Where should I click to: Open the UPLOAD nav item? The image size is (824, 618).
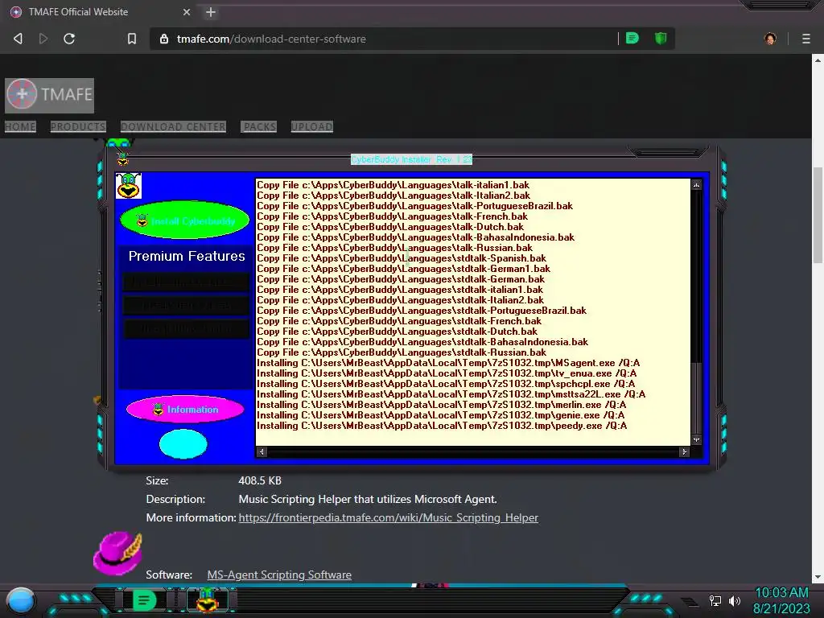(312, 126)
